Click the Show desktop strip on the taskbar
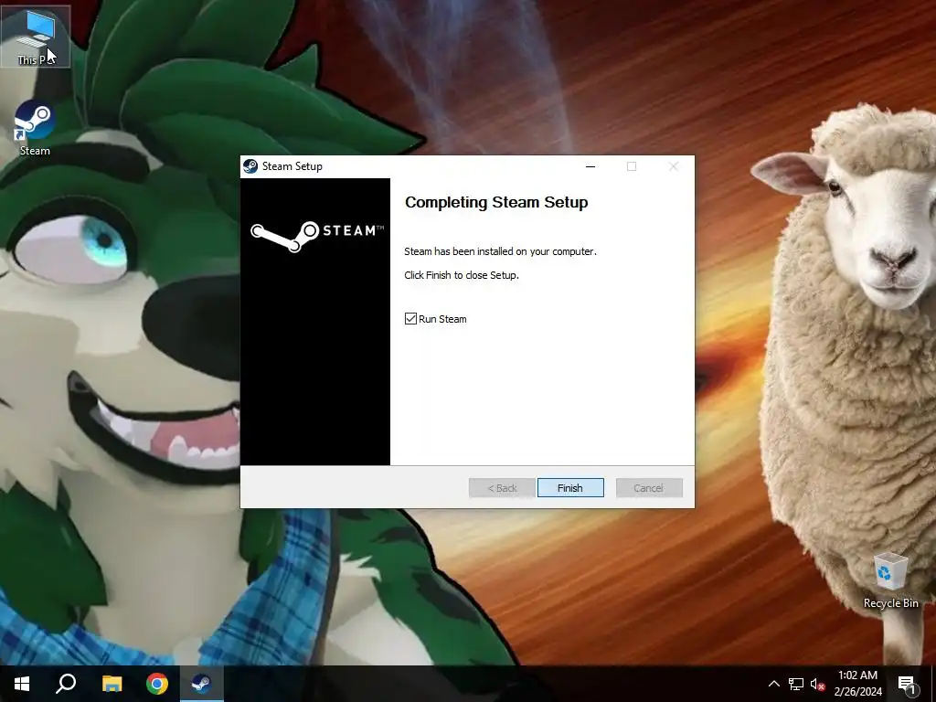The image size is (936, 702). click(933, 684)
